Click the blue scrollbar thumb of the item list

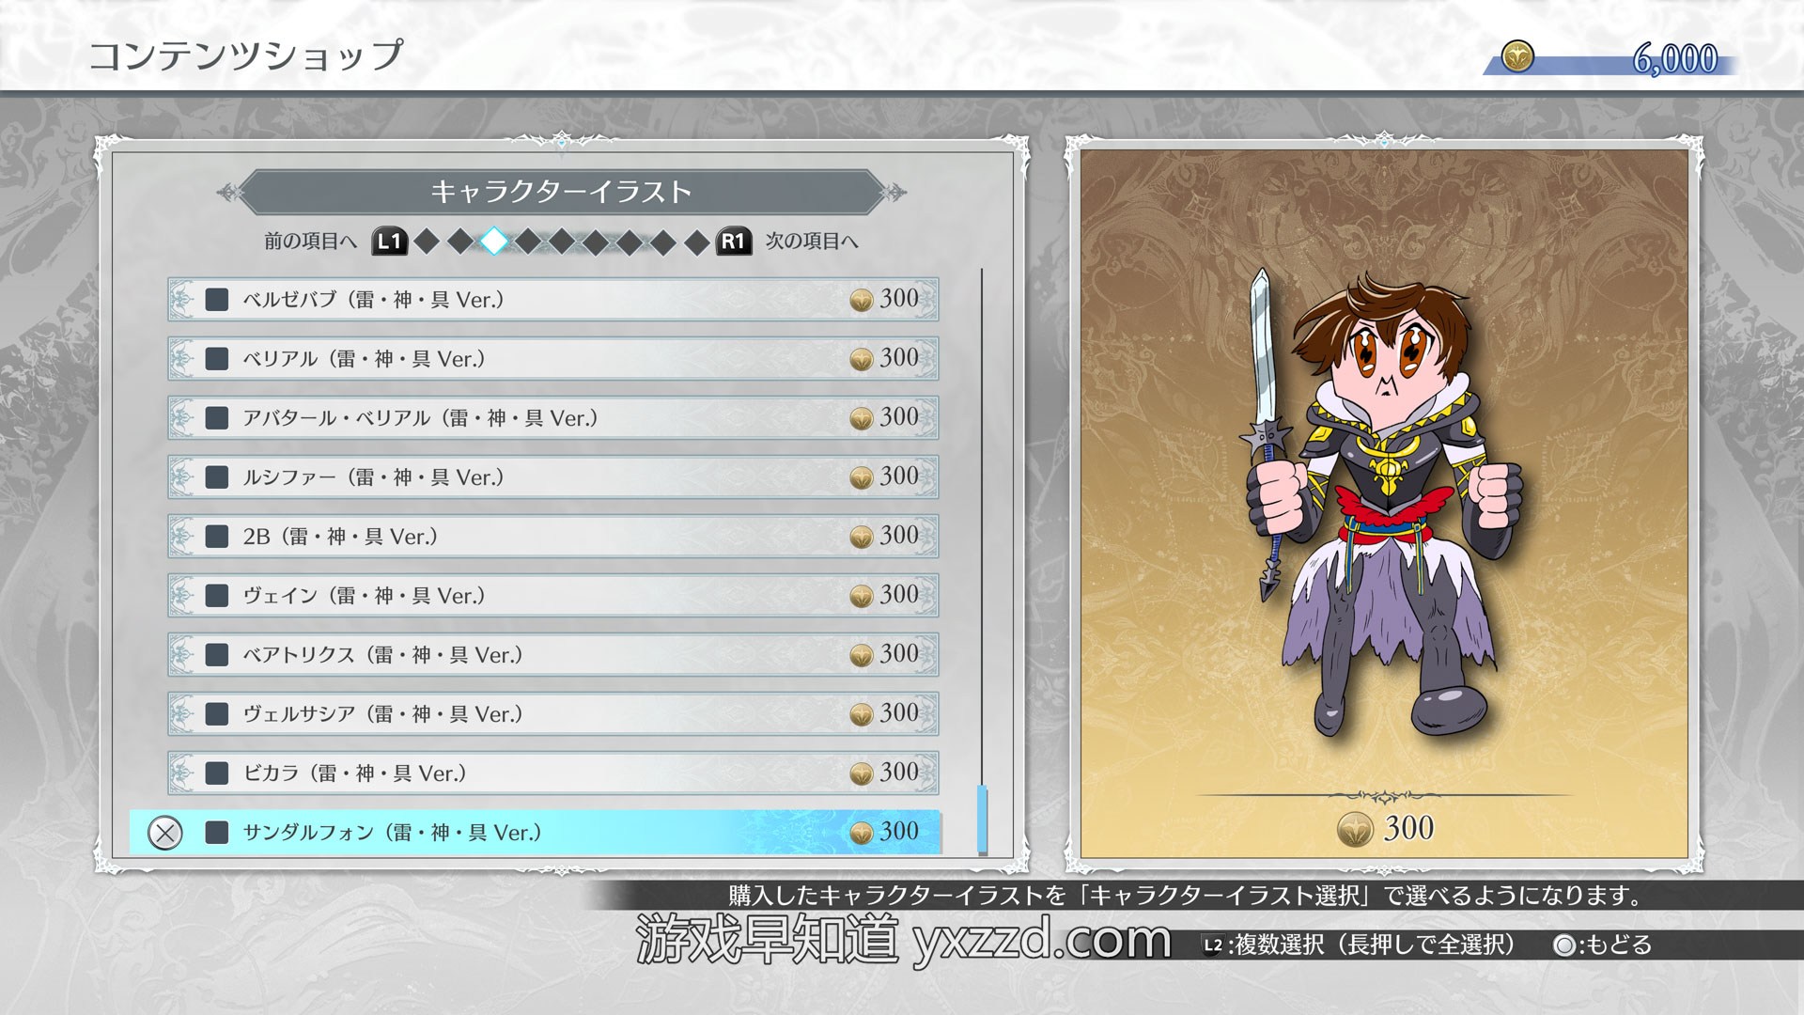coord(982,820)
